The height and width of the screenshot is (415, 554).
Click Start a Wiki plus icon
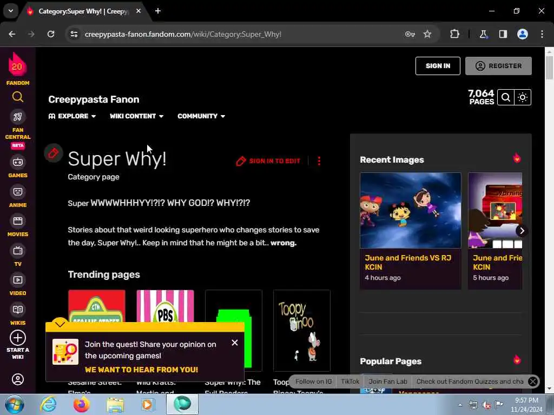click(x=18, y=338)
